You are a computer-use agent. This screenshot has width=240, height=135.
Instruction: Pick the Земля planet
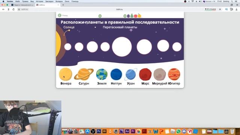pyautogui.click(x=102, y=74)
